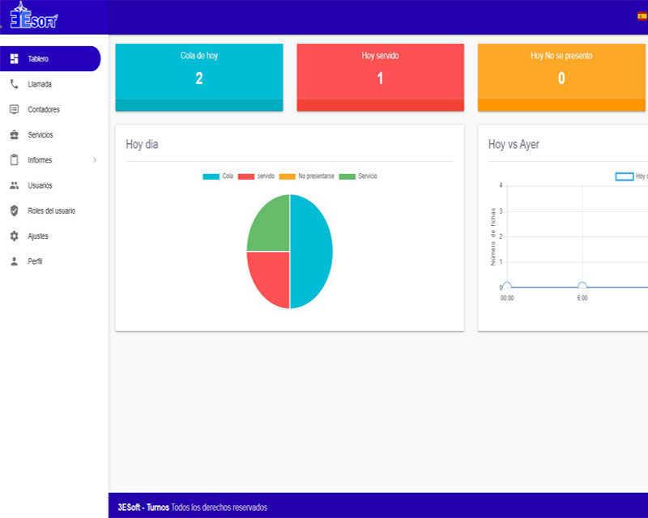This screenshot has width=648, height=518.
Task: Click the Usuarios people icon
Action: point(14,185)
